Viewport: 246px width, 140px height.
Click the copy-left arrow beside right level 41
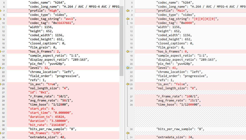tap(128, 68)
